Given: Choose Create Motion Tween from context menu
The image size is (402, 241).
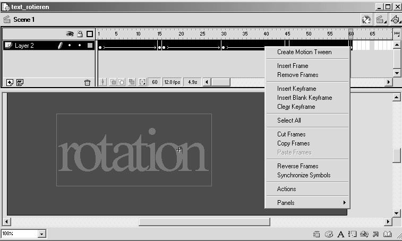Looking at the screenshot, I should pyautogui.click(x=304, y=52).
